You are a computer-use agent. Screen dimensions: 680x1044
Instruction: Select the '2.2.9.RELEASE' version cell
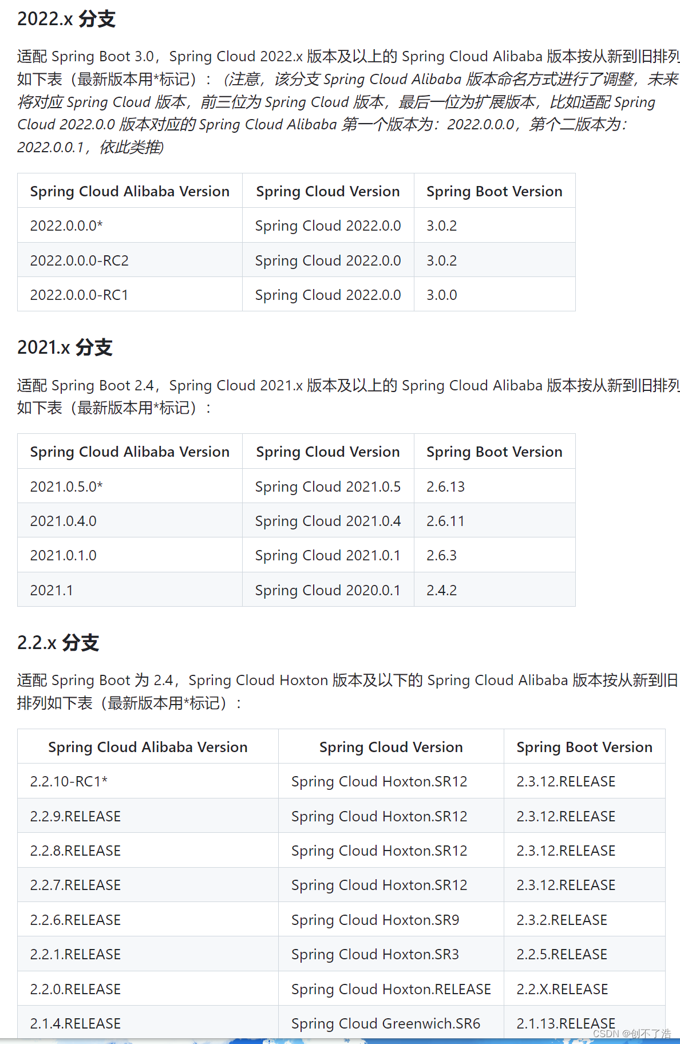tap(148, 816)
